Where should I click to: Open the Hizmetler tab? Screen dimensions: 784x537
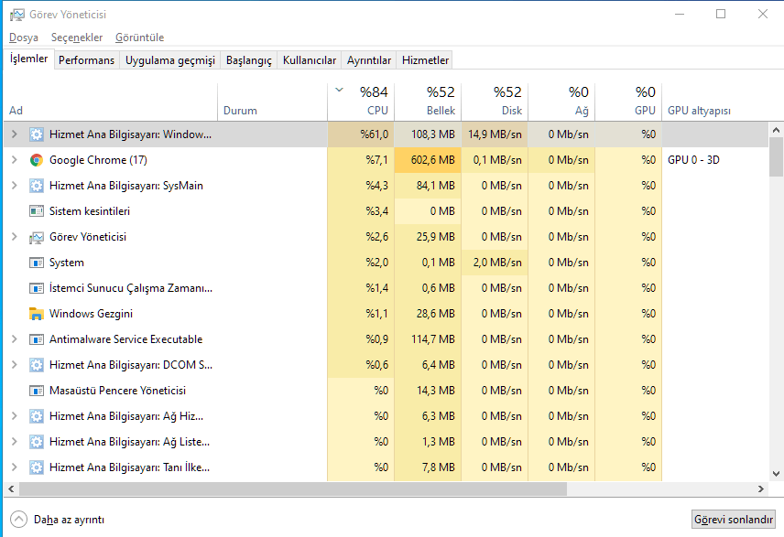coord(425,60)
